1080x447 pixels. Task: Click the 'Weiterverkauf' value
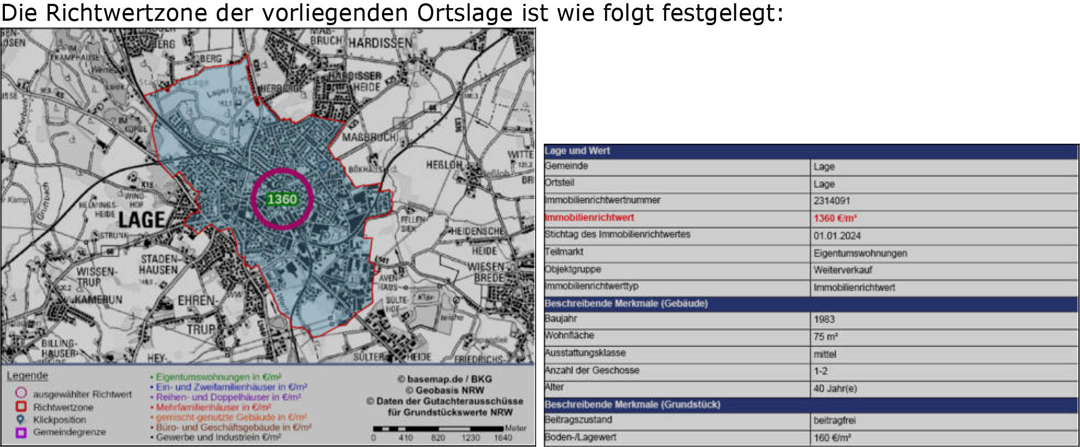point(843,270)
